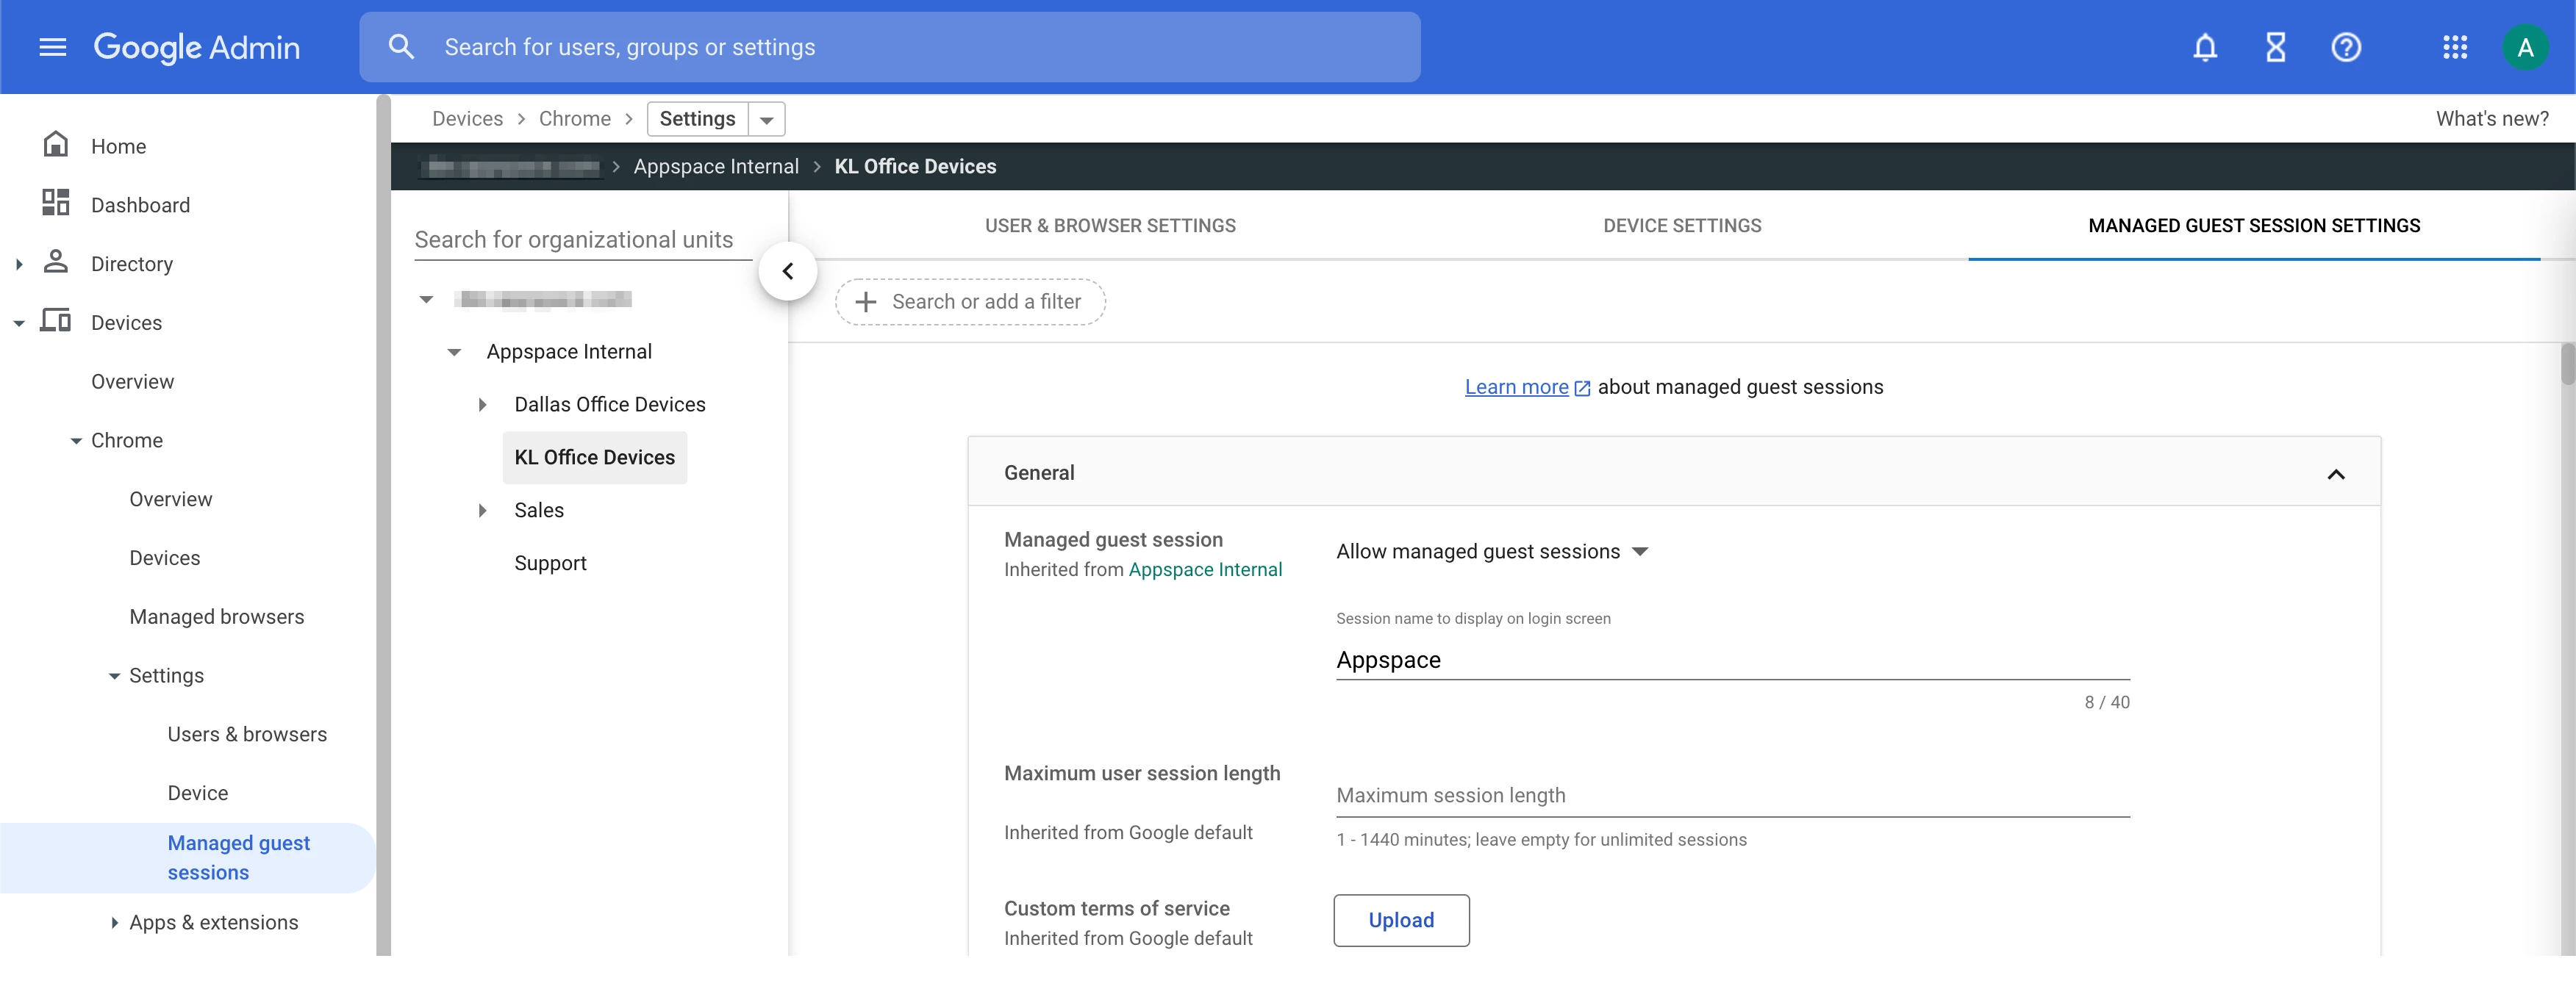Collapse the General section
Viewport: 2576px width, 986px height.
pyautogui.click(x=2335, y=473)
